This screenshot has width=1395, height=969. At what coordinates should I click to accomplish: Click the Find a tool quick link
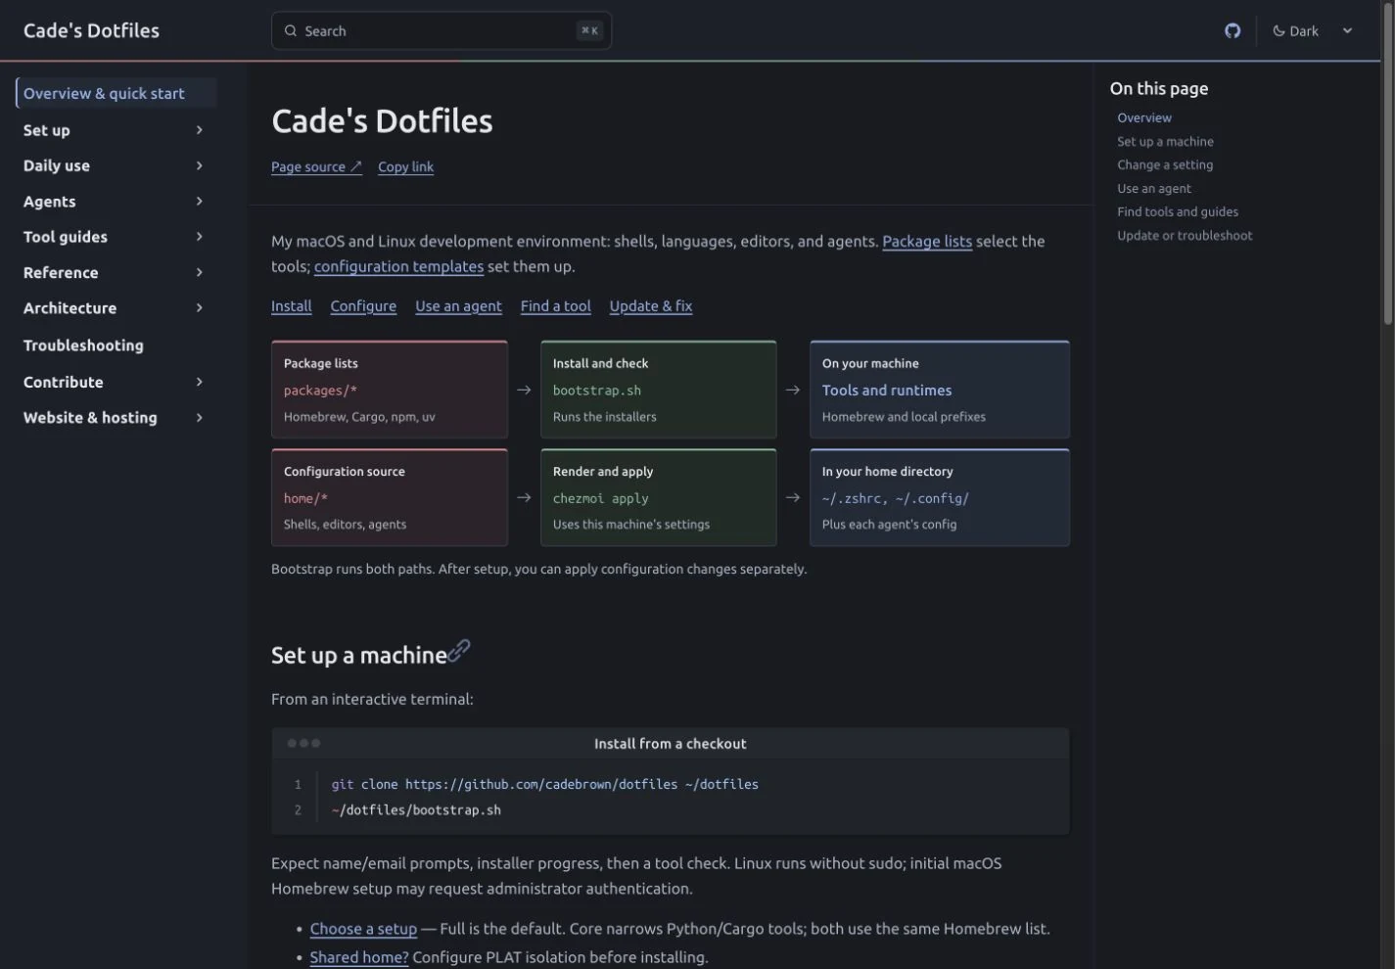tap(556, 305)
